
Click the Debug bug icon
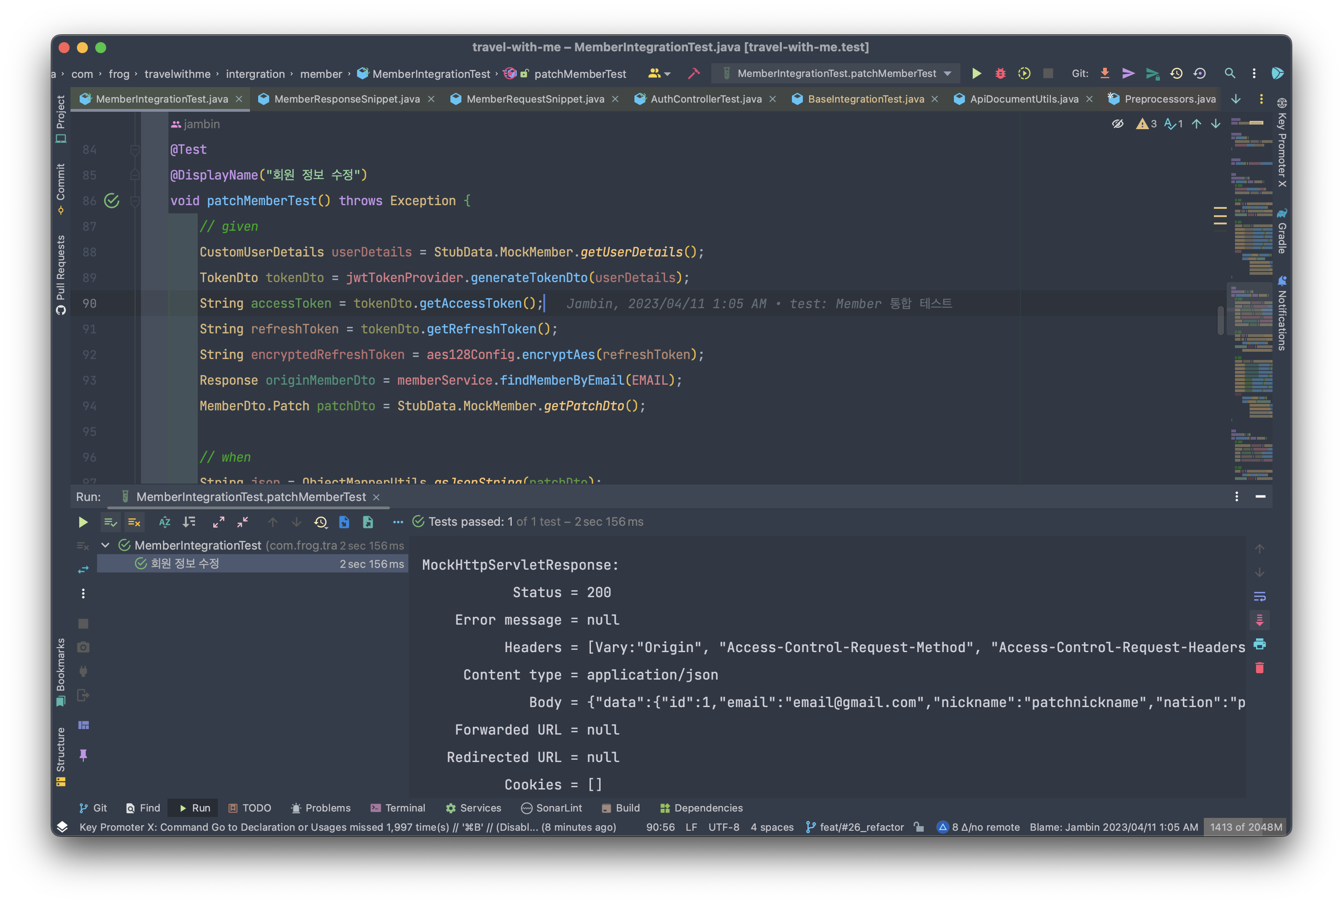[1000, 73]
